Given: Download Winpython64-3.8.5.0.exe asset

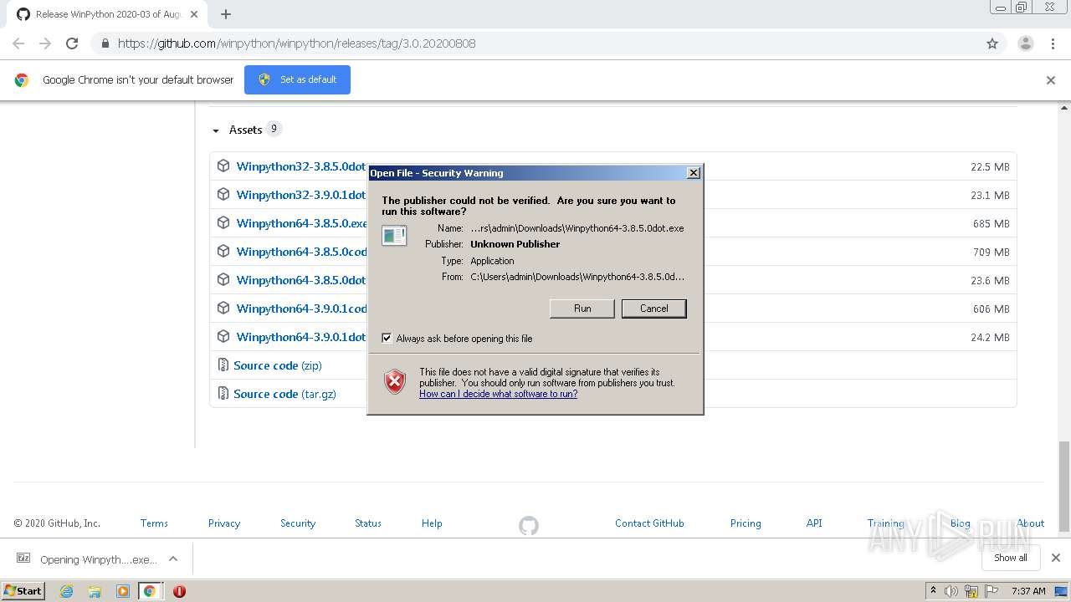Looking at the screenshot, I should (x=302, y=223).
